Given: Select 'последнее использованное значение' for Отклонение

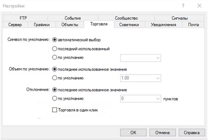Looking at the screenshot, I should pyautogui.click(x=55, y=90).
